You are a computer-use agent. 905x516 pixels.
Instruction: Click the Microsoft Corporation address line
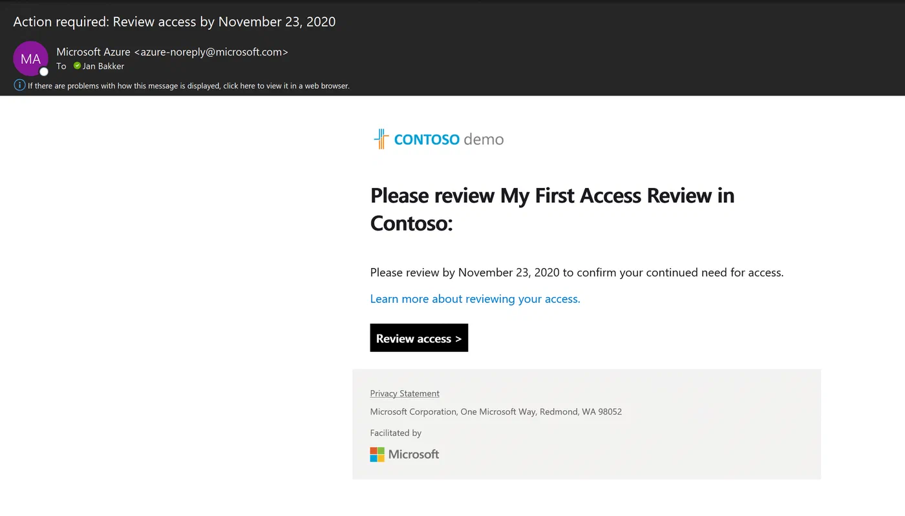pyautogui.click(x=496, y=411)
